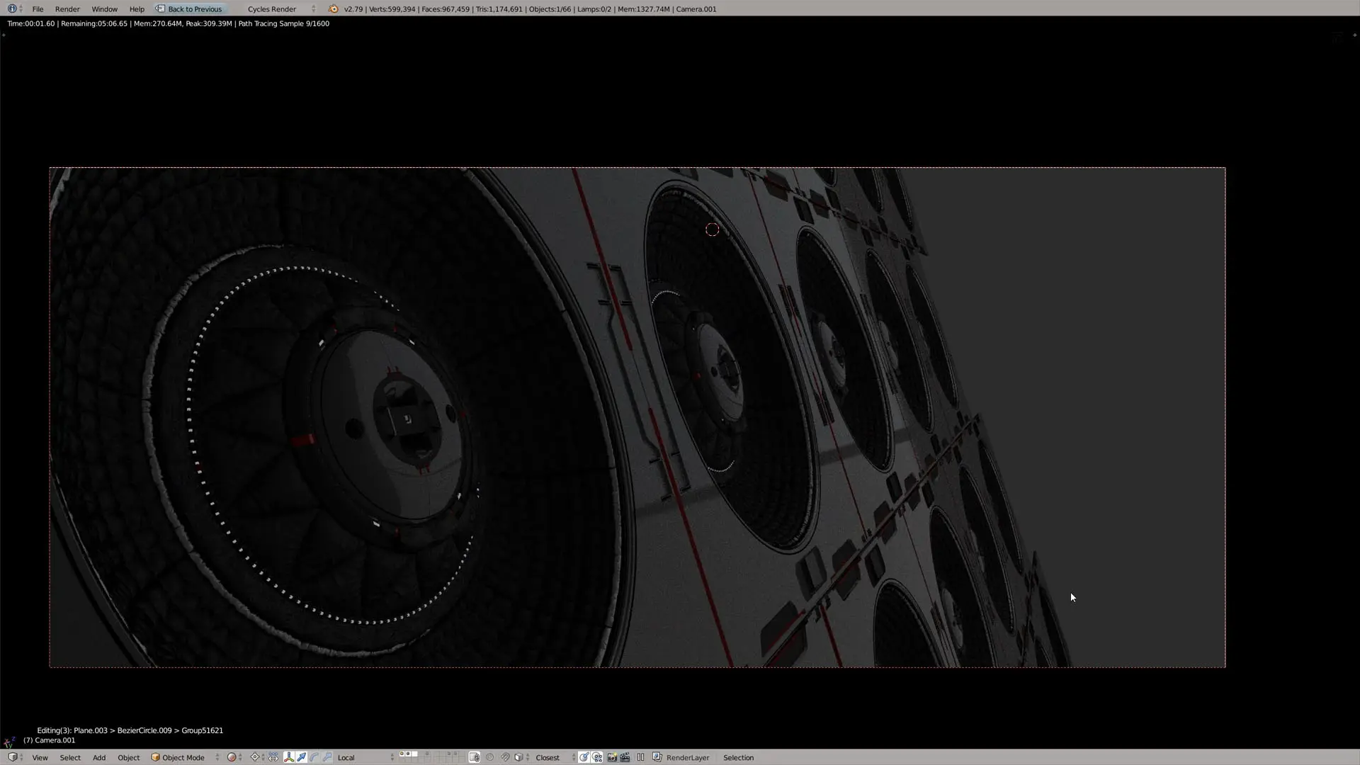Open the File menu
This screenshot has height=765, width=1360.
[38, 9]
